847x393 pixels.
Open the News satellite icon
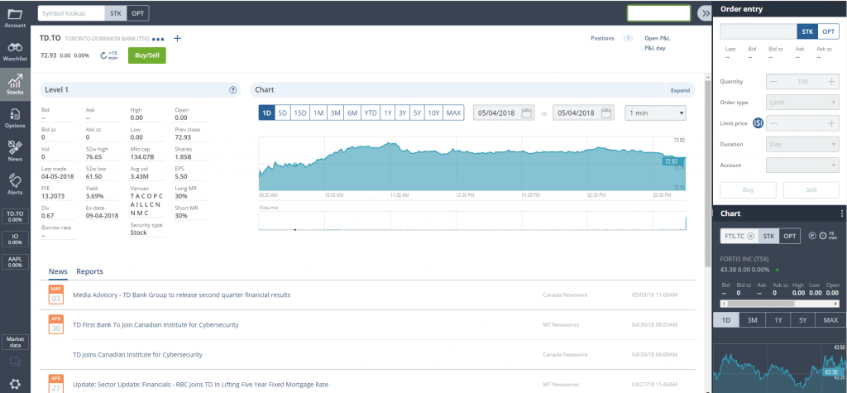tap(15, 149)
